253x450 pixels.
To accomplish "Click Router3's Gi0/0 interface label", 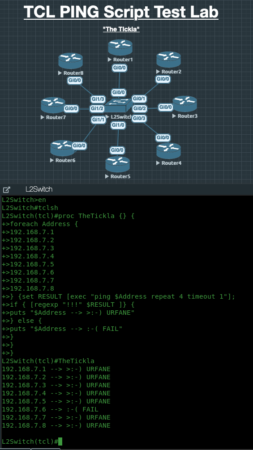I will [x=166, y=107].
